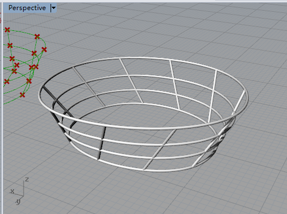The height and width of the screenshot is (214, 287).
Task: Click the control point just above the lowest marker
Action: (29, 81)
